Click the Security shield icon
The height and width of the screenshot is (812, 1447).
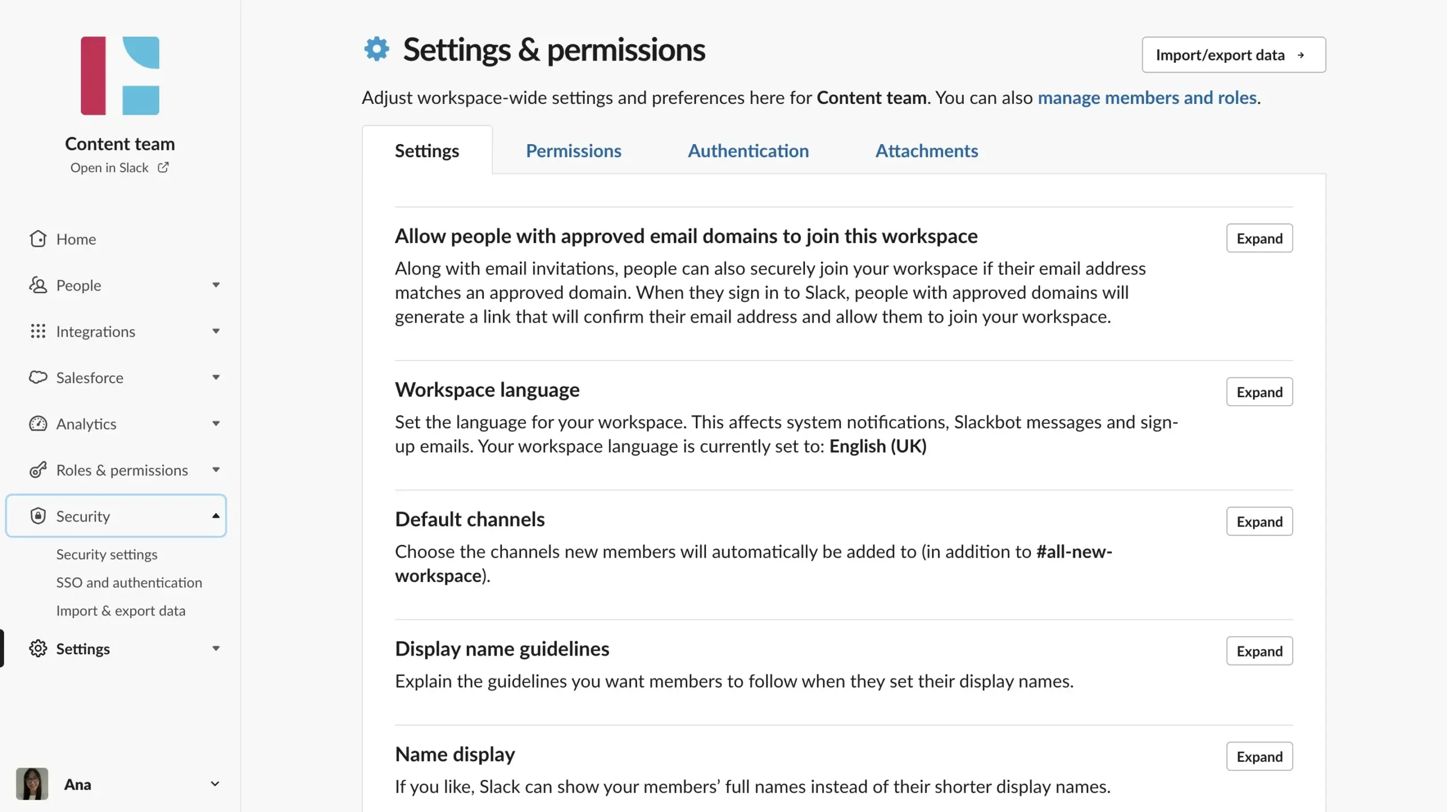tap(38, 516)
